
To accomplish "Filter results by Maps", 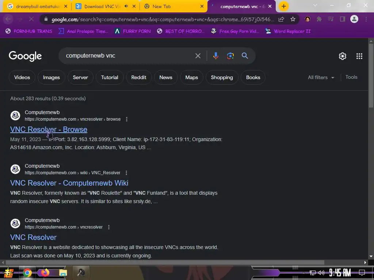I will pyautogui.click(x=191, y=77).
